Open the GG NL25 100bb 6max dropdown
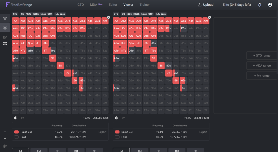The height and width of the screenshot is (152, 278). [36, 14]
